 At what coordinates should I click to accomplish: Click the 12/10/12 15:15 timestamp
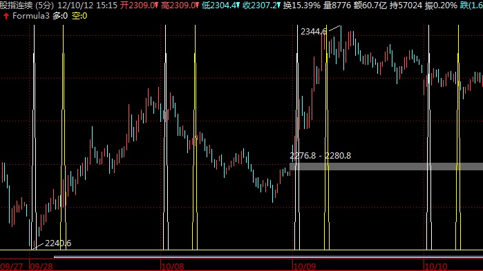tap(88, 6)
